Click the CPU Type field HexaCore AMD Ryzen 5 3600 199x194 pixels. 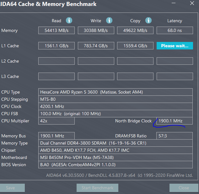pos(116,92)
